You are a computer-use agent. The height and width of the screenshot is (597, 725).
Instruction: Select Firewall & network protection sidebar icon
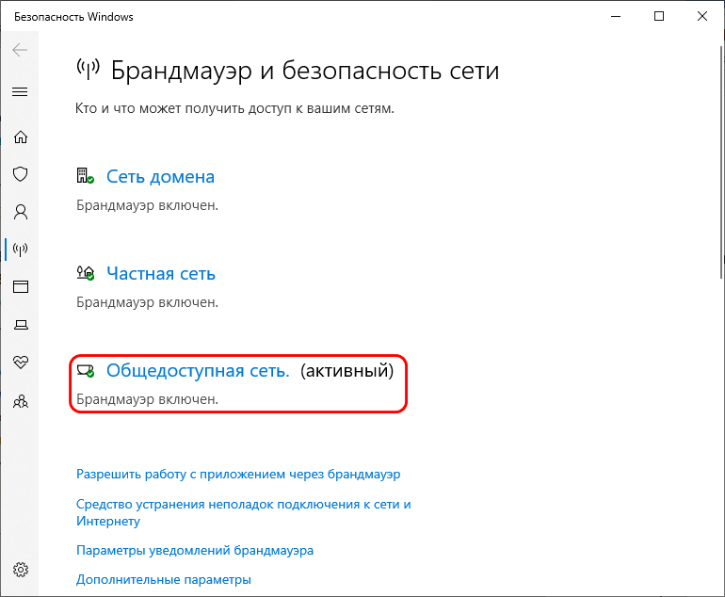point(21,250)
